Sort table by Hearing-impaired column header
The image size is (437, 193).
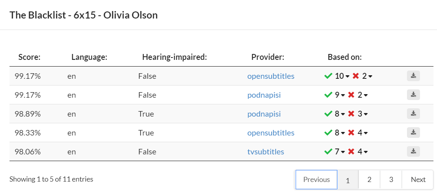point(174,57)
